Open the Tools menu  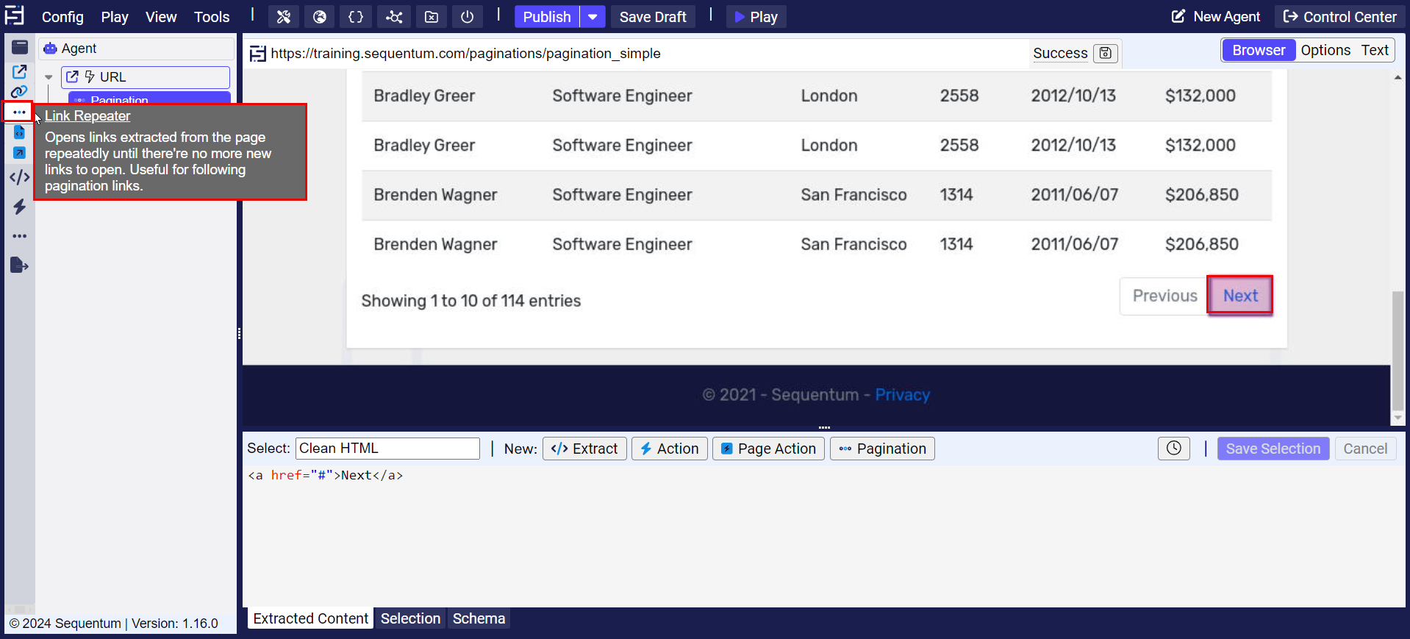click(212, 17)
